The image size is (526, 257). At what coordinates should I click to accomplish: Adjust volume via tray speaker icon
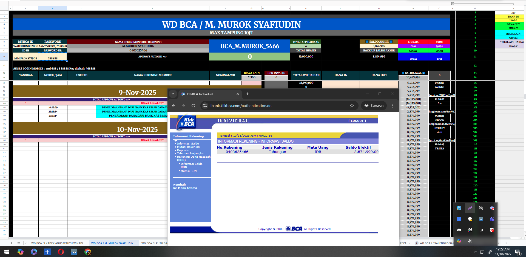470,241
